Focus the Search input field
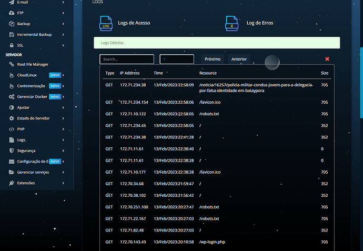 127,59
